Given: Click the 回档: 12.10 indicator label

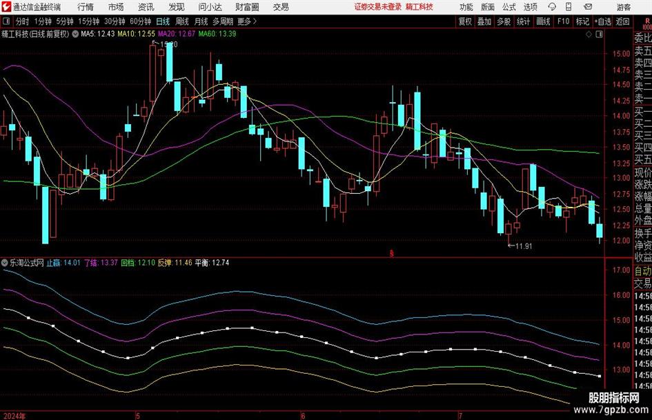Looking at the screenshot, I should click(137, 263).
